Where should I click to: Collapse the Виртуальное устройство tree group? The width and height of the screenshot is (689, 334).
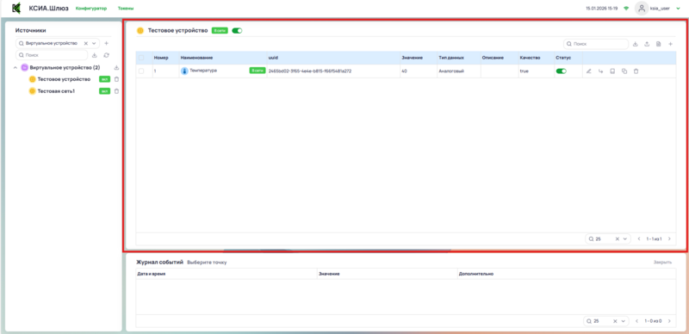[16, 68]
